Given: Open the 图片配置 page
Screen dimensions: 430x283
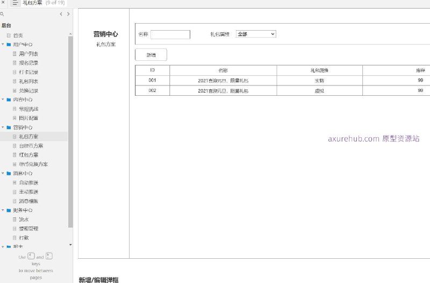Looking at the screenshot, I should [x=28, y=118].
